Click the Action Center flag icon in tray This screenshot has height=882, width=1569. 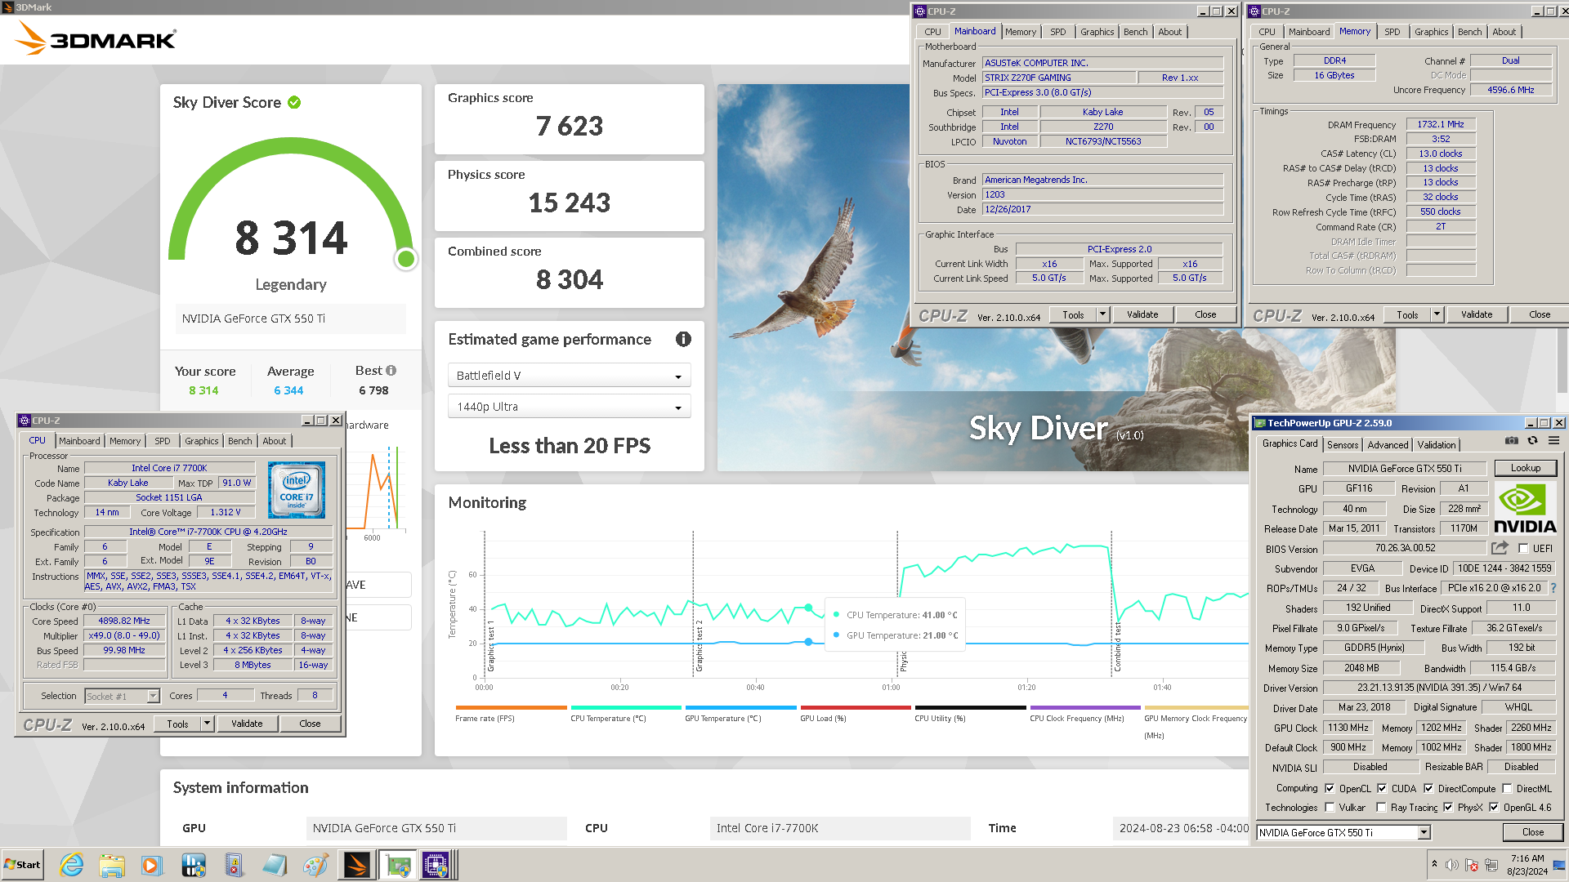tap(1472, 865)
